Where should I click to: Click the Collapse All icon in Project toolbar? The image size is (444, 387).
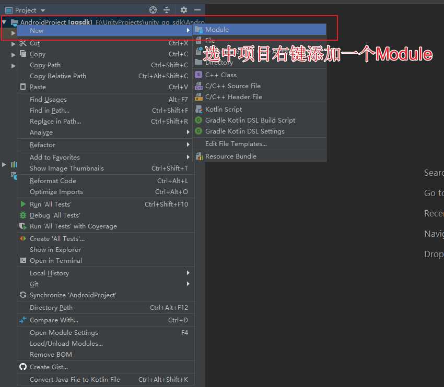(x=167, y=9)
